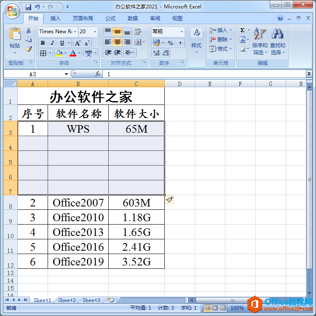316x316 pixels.
Task: Save the workbook via quick access
Action: 28,7
